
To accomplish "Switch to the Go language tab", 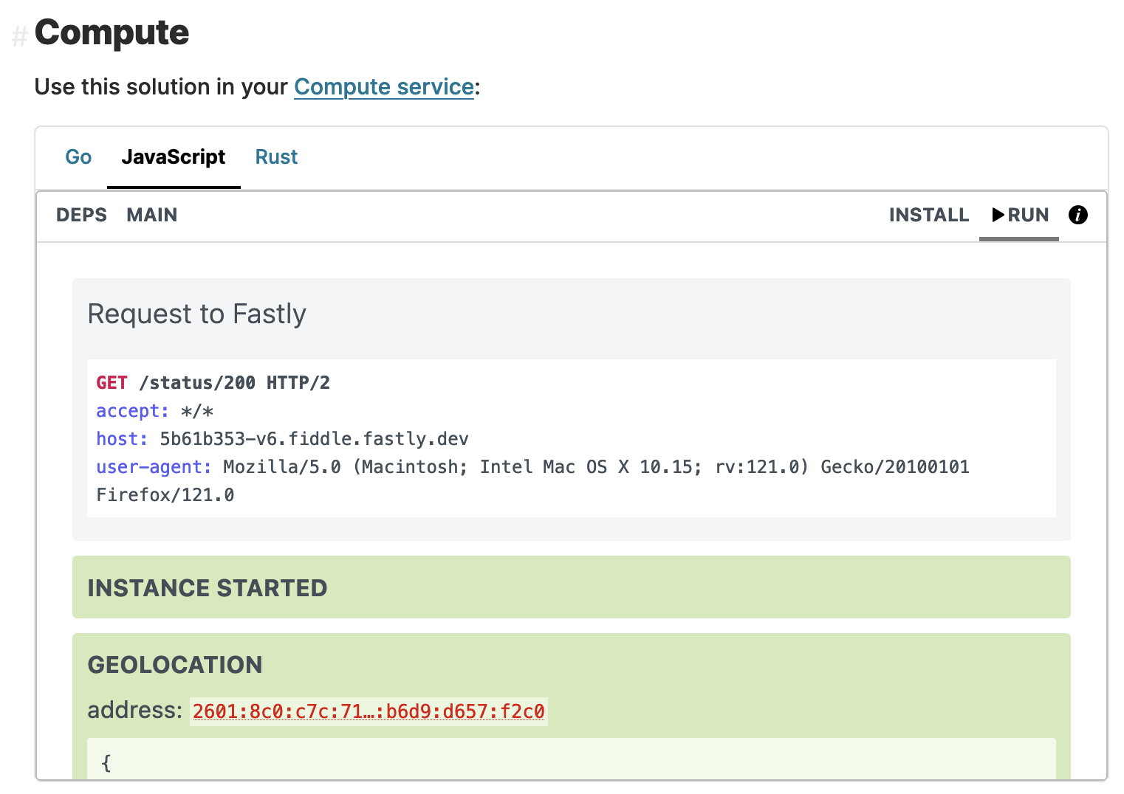I will coord(78,156).
